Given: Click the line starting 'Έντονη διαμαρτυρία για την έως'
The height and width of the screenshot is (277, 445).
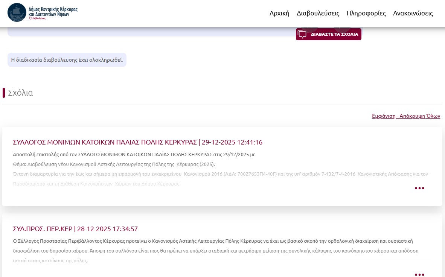Looking at the screenshot, I should [221, 174].
